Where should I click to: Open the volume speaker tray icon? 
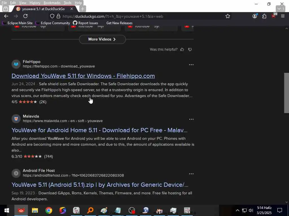pyautogui.click(x=251, y=210)
